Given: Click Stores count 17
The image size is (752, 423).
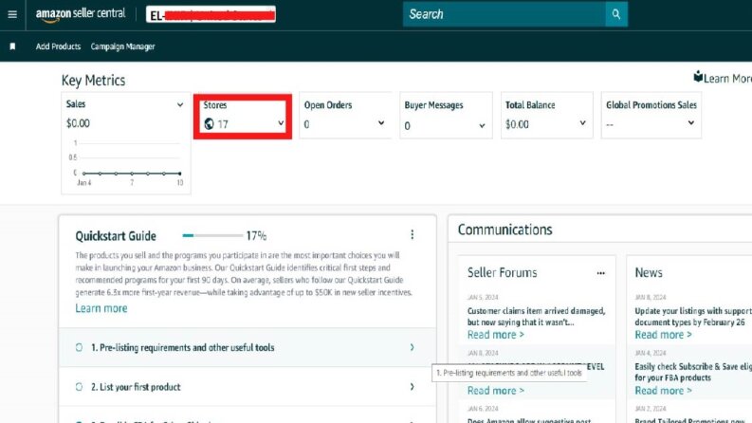Looking at the screenshot, I should tap(223, 124).
